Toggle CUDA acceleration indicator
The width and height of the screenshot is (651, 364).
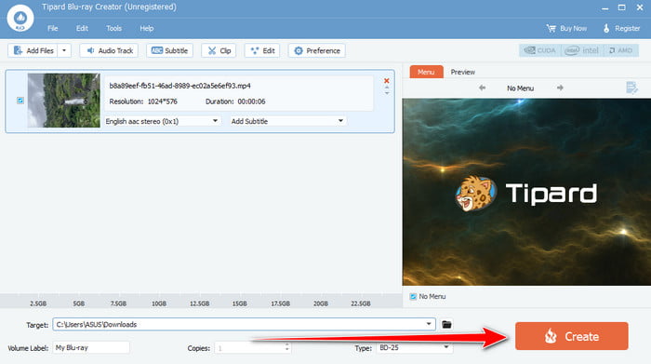[x=539, y=50]
